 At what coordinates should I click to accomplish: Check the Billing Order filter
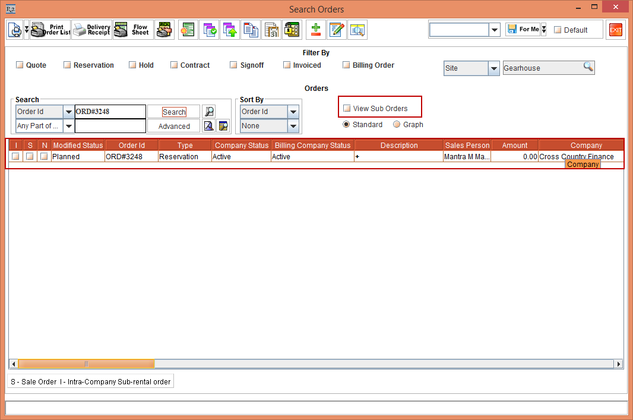(x=346, y=65)
